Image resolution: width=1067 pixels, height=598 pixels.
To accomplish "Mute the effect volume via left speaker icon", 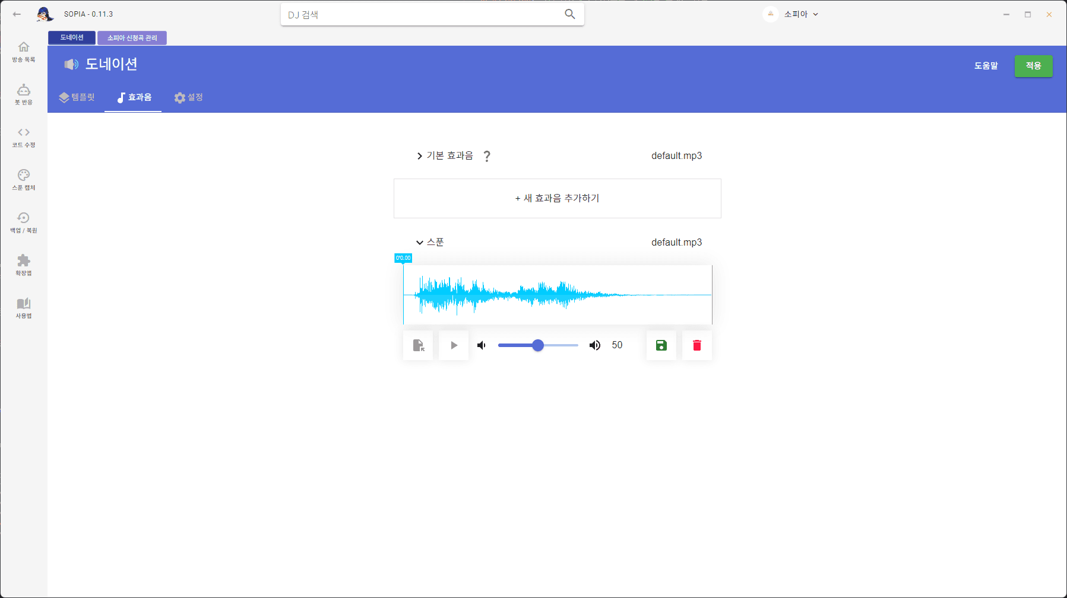I will coord(481,345).
